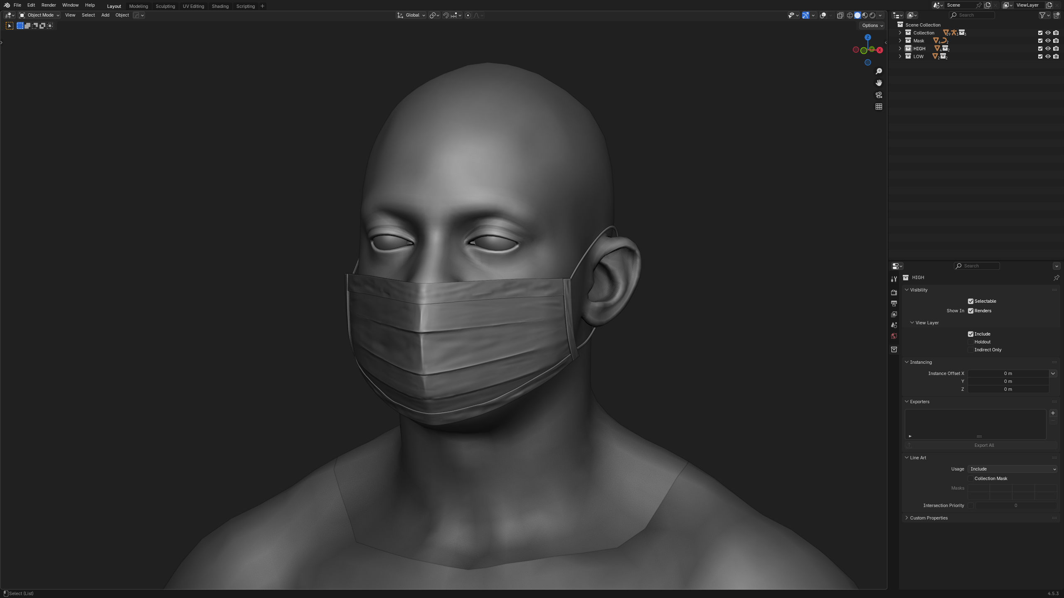This screenshot has height=598, width=1064.
Task: Open the Render properties tab icon
Action: tap(894, 293)
